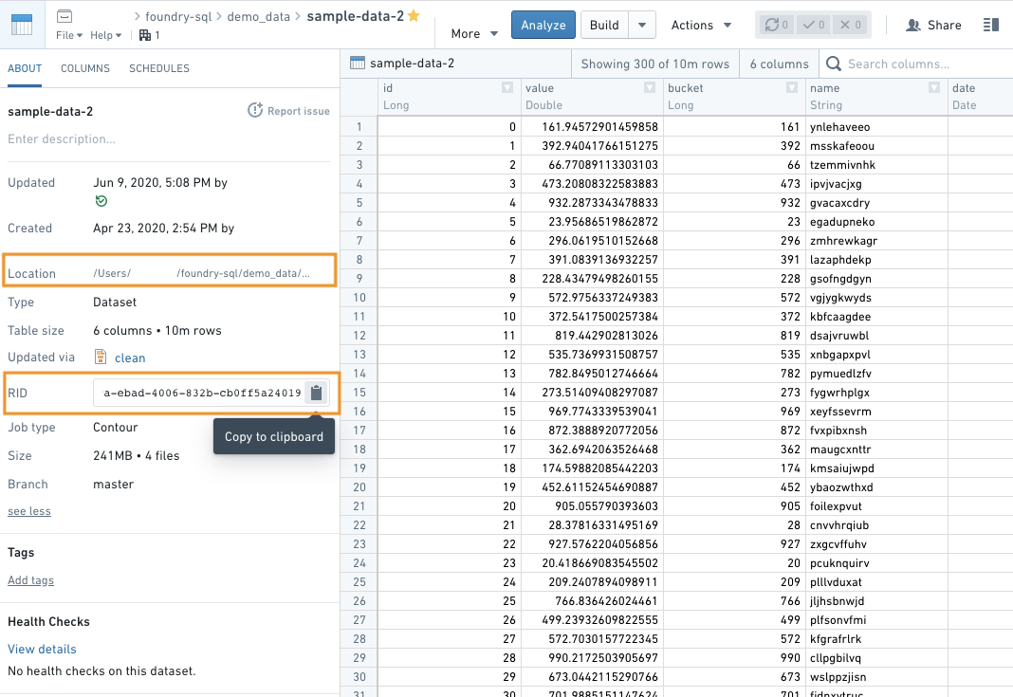Toggle the right sidebar panel icon
Image resolution: width=1013 pixels, height=697 pixels.
[990, 26]
